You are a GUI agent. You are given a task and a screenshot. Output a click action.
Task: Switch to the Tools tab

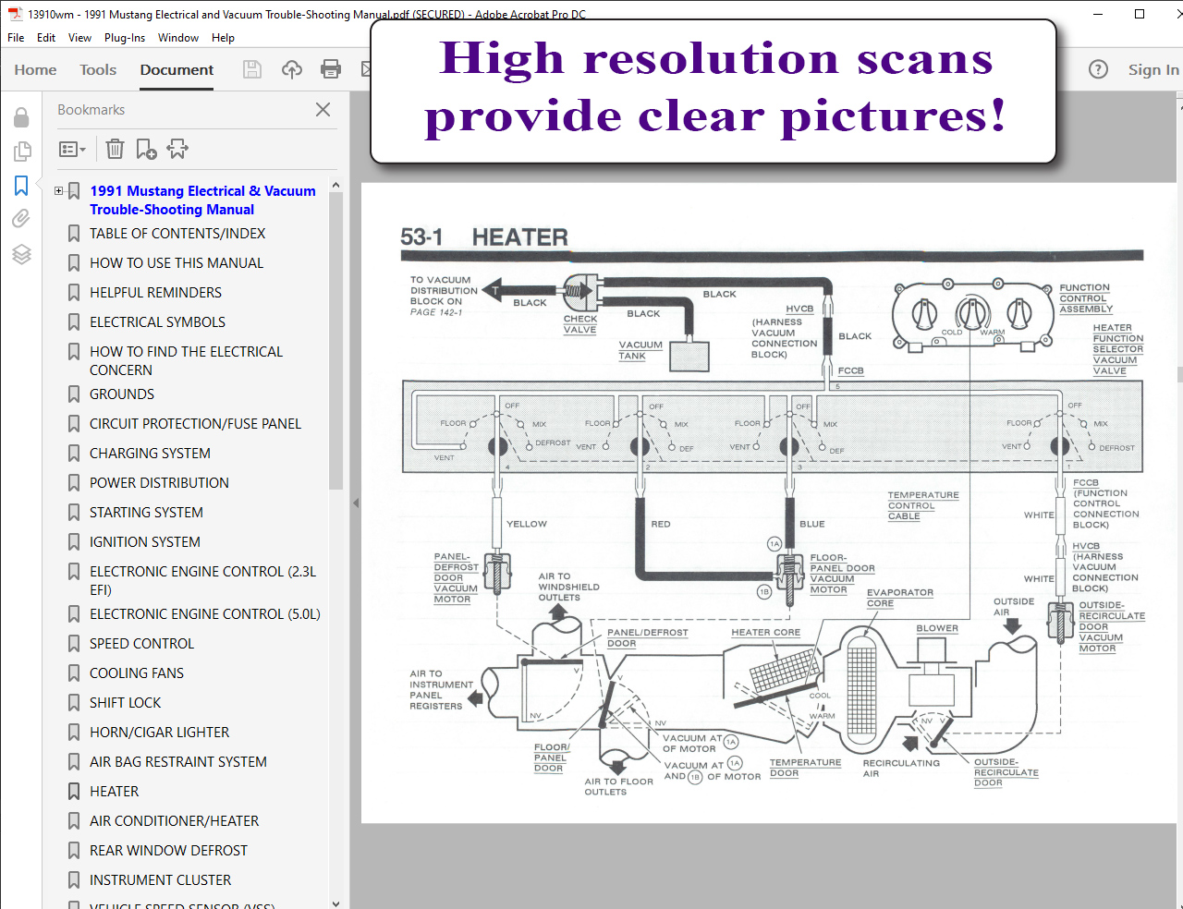click(x=98, y=69)
